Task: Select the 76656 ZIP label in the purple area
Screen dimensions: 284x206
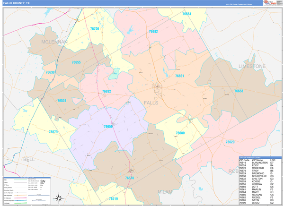Action: click(108, 126)
